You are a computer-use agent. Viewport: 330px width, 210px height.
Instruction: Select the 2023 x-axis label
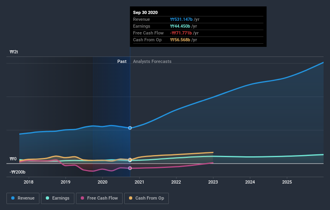(x=213, y=182)
